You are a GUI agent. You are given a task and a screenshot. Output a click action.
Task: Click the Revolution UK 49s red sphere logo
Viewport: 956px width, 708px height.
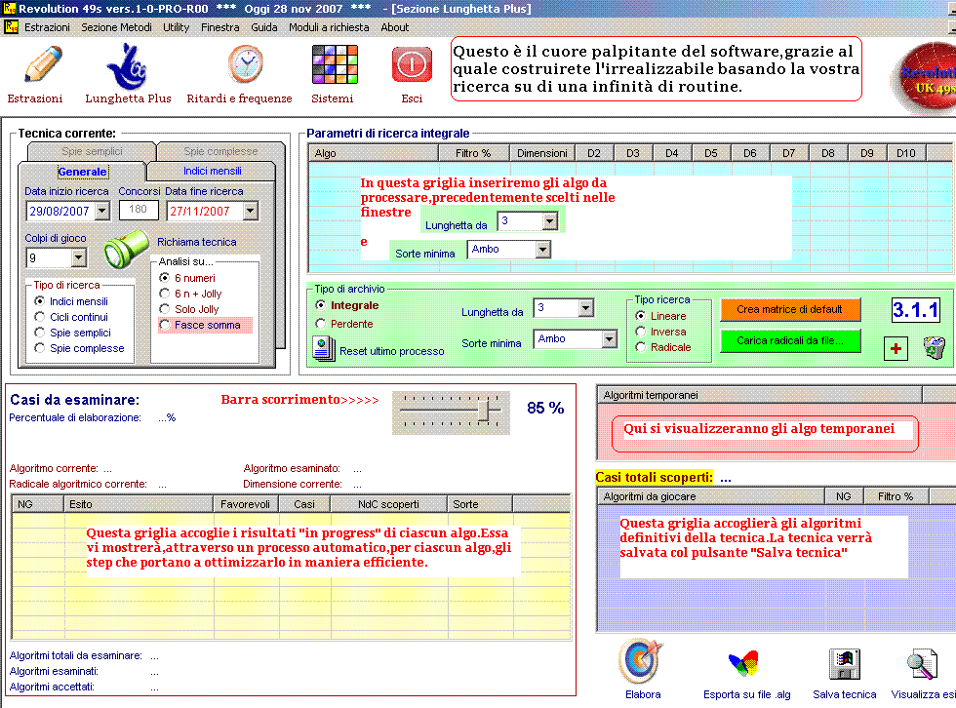coord(924,79)
